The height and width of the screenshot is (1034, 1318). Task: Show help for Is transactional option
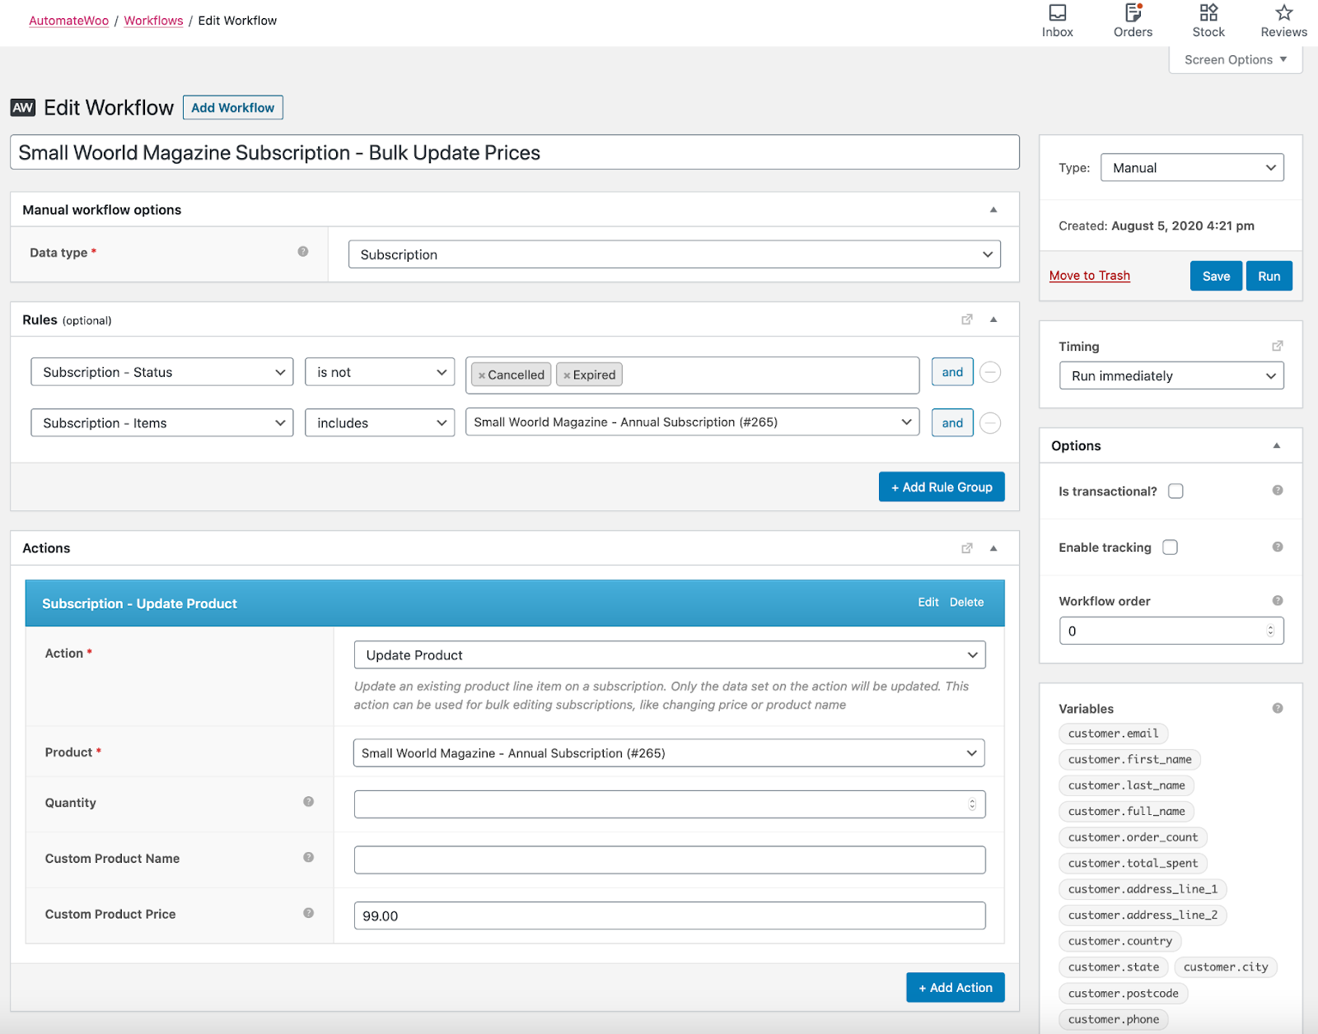click(x=1278, y=491)
